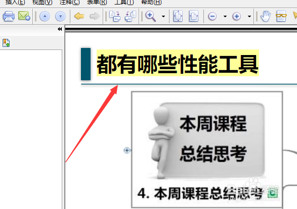Click the glasses reading view icon
The image size is (297, 209).
(281, 16)
